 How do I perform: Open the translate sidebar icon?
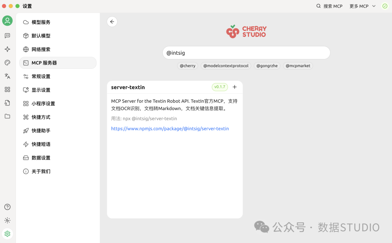[x=8, y=76]
